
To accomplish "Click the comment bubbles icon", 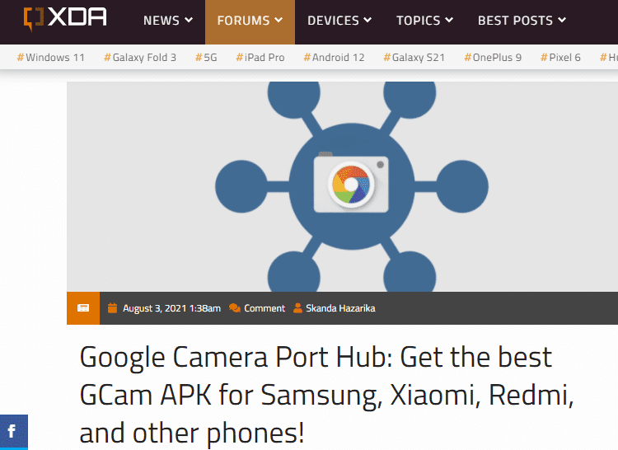I will (235, 308).
